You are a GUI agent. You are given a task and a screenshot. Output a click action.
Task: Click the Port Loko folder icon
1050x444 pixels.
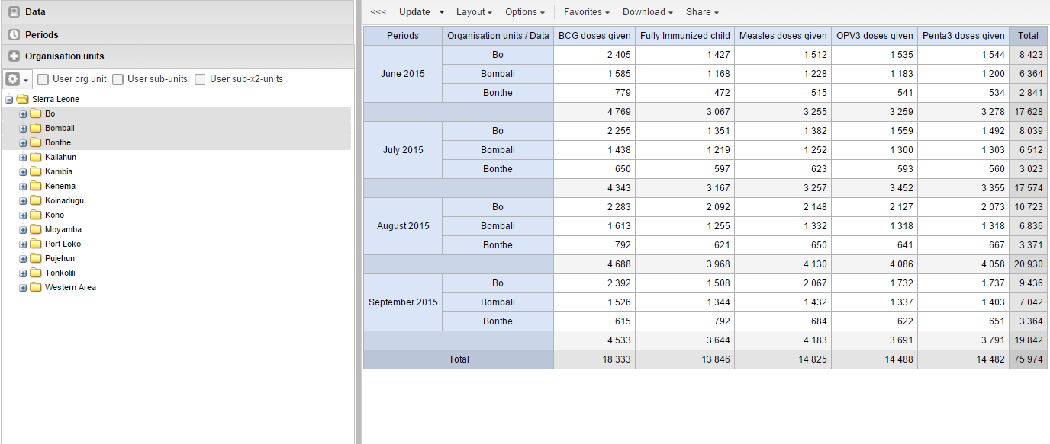tap(35, 244)
